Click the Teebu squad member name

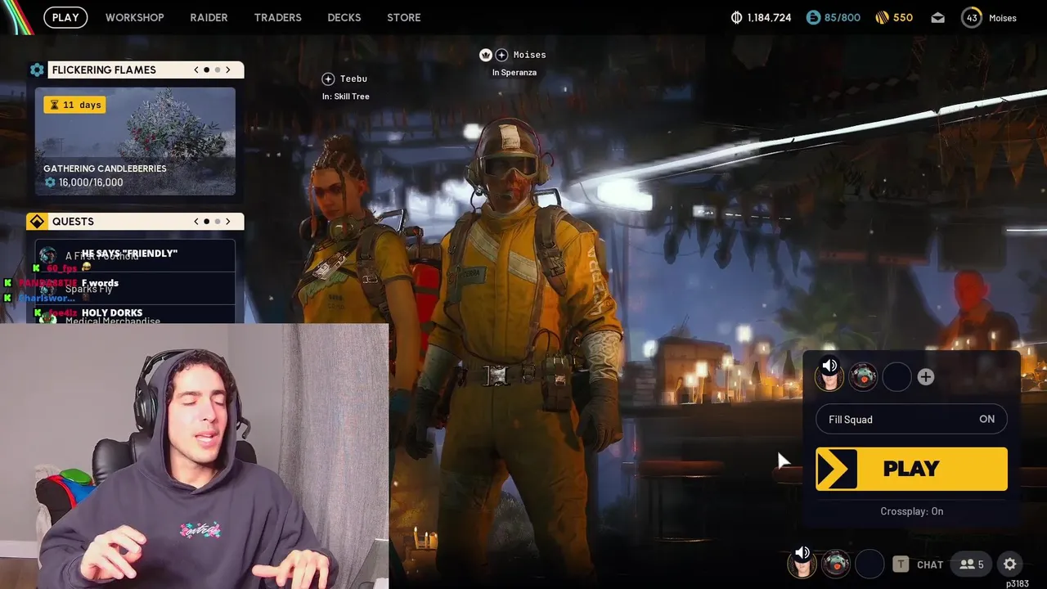353,79
